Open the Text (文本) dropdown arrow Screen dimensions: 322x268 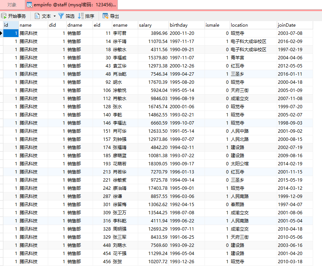coord(54,16)
